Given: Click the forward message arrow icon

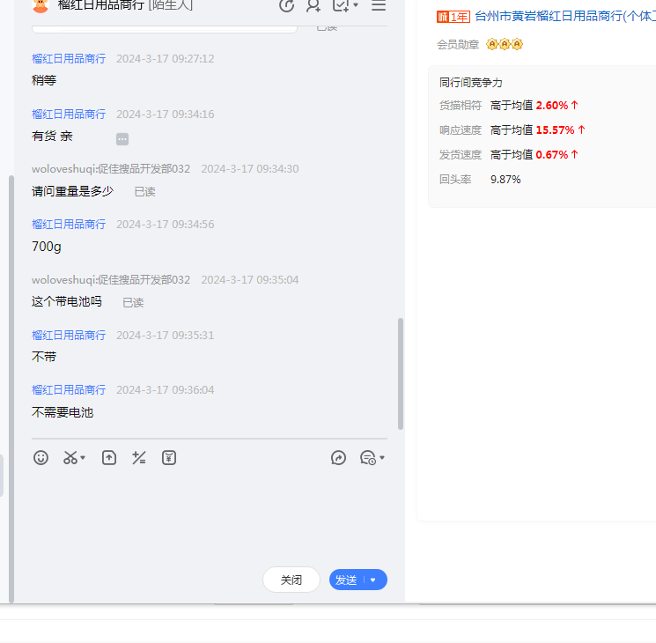Looking at the screenshot, I should [x=338, y=458].
